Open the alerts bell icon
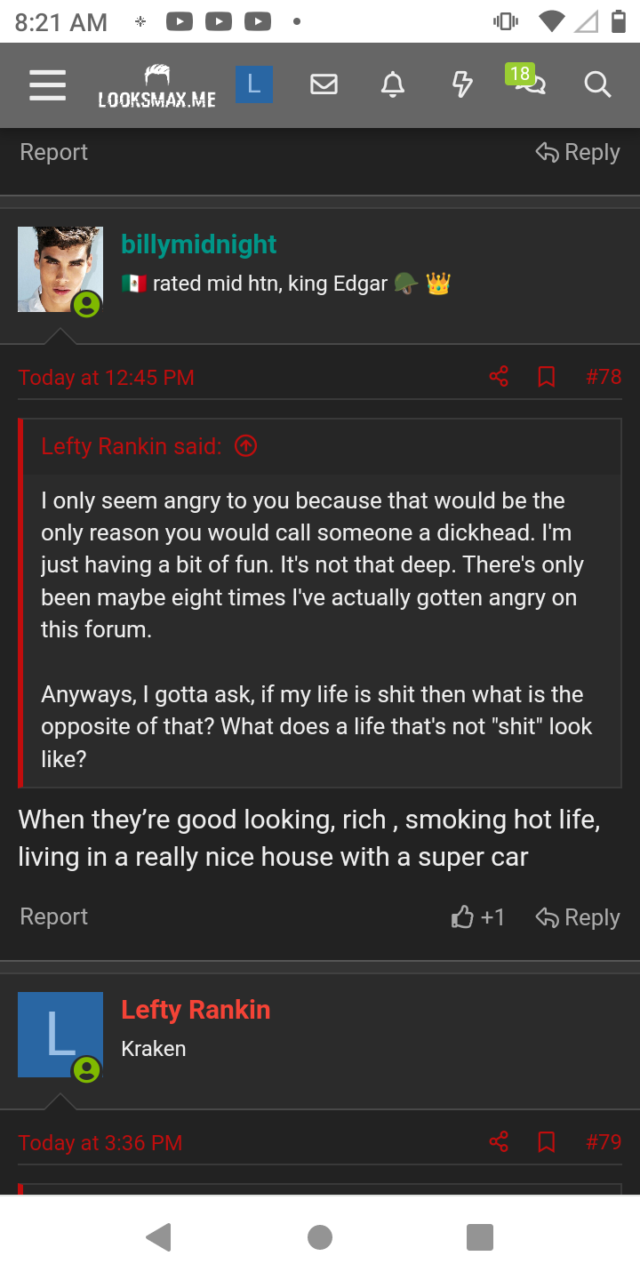Image resolution: width=640 pixels, height=1280 pixels. (x=392, y=84)
